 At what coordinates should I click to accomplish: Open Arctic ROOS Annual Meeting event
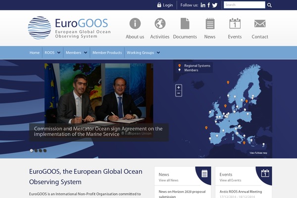click(241, 192)
